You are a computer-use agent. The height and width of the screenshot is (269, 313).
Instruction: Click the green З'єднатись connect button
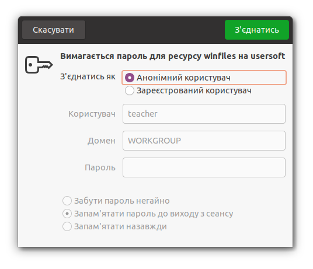(x=257, y=30)
